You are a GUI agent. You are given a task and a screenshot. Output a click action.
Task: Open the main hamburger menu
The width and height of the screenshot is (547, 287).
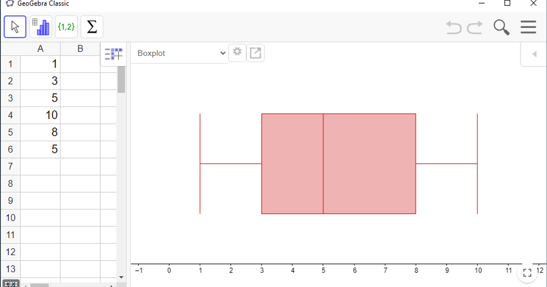coord(528,27)
